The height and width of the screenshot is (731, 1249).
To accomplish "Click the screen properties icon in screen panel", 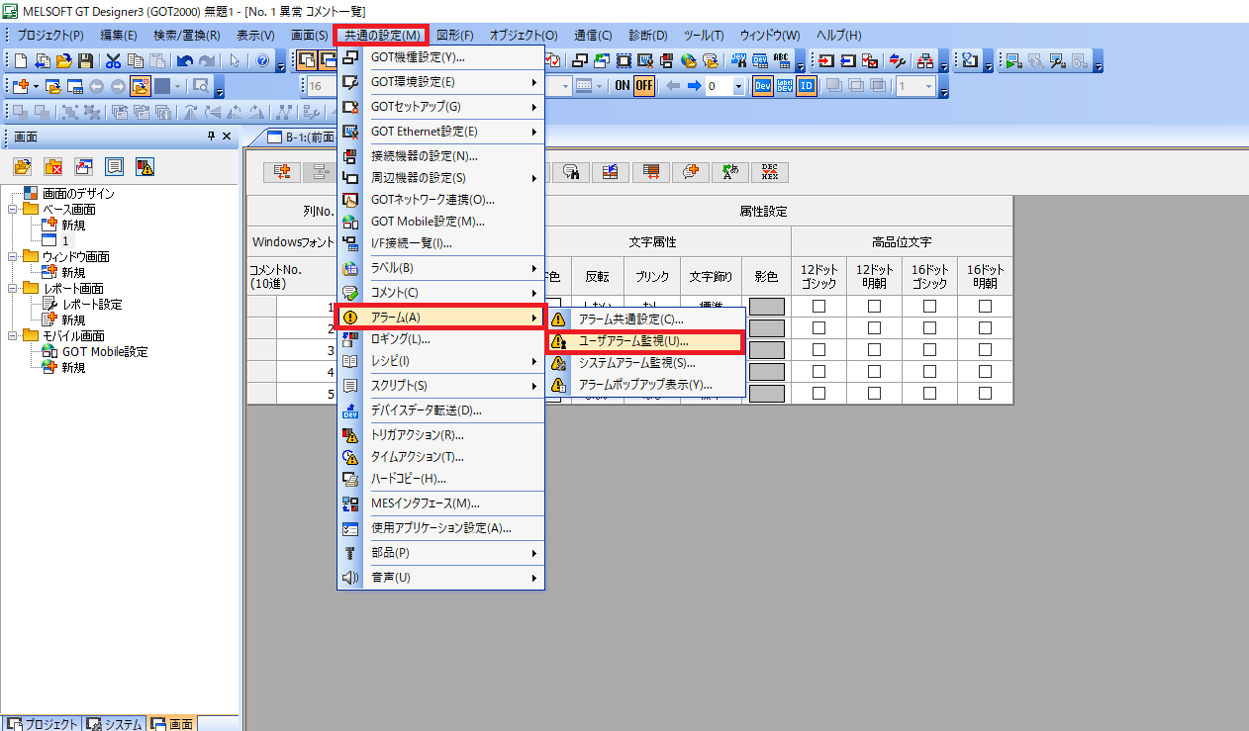I will pos(114,165).
